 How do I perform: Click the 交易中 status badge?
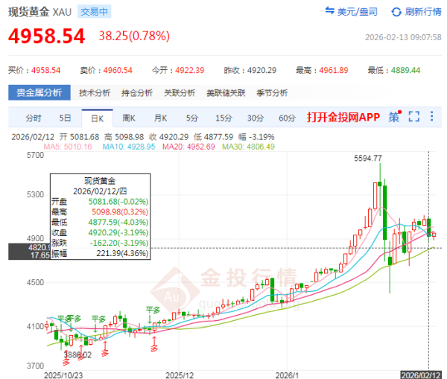(95, 12)
